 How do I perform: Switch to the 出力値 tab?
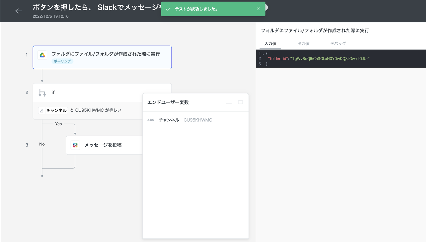303,44
